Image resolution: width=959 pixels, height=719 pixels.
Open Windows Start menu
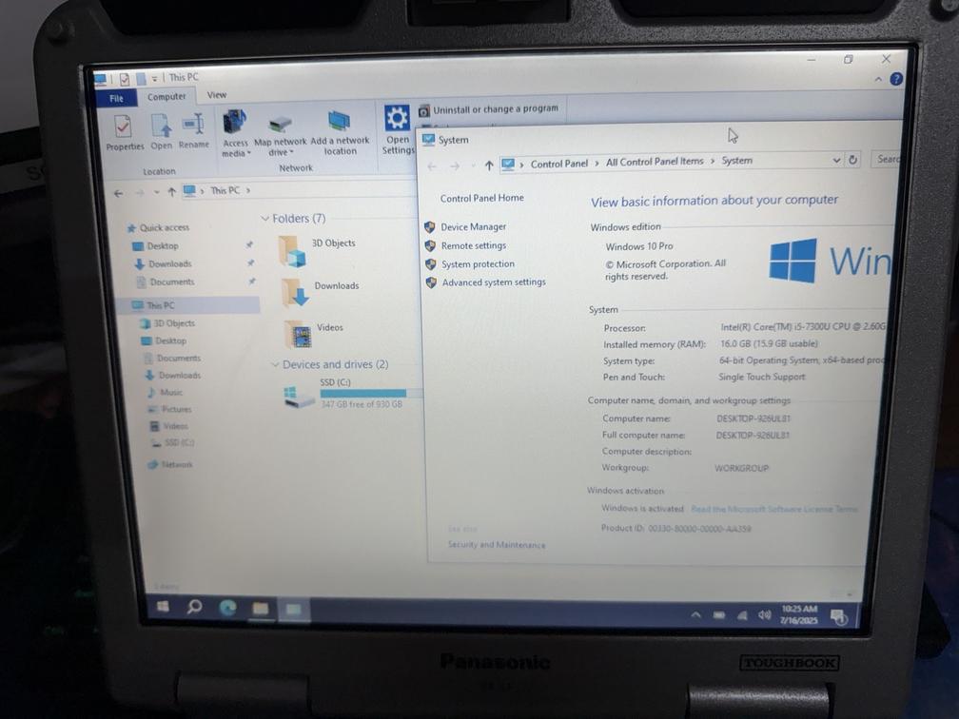163,607
